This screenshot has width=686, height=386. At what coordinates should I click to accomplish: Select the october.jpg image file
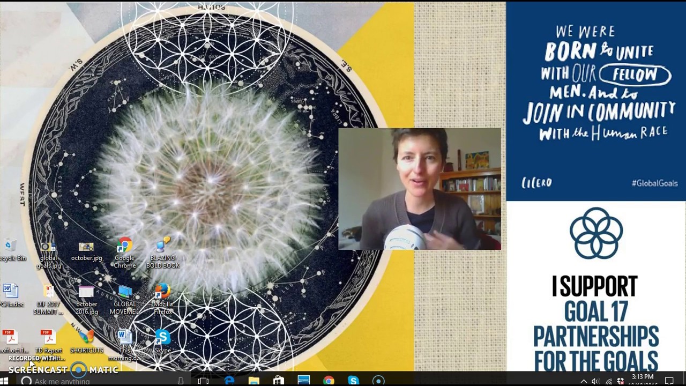(x=86, y=251)
